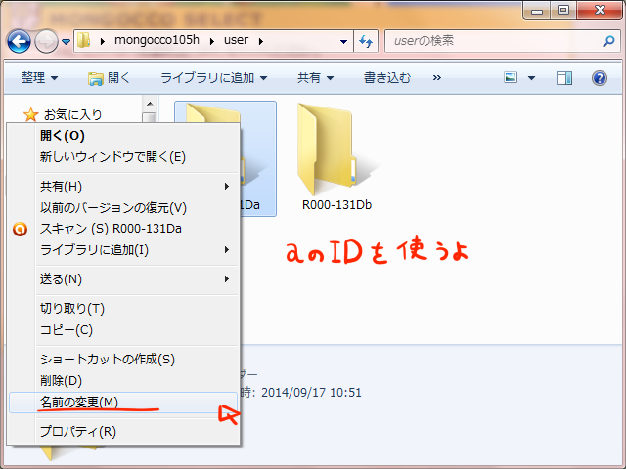Click the mongocco105h breadcrumb in address bar
This screenshot has width=626, height=469.
pyautogui.click(x=157, y=42)
